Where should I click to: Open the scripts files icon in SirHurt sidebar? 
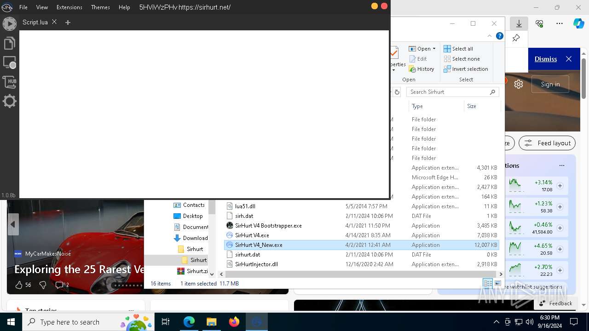9,43
